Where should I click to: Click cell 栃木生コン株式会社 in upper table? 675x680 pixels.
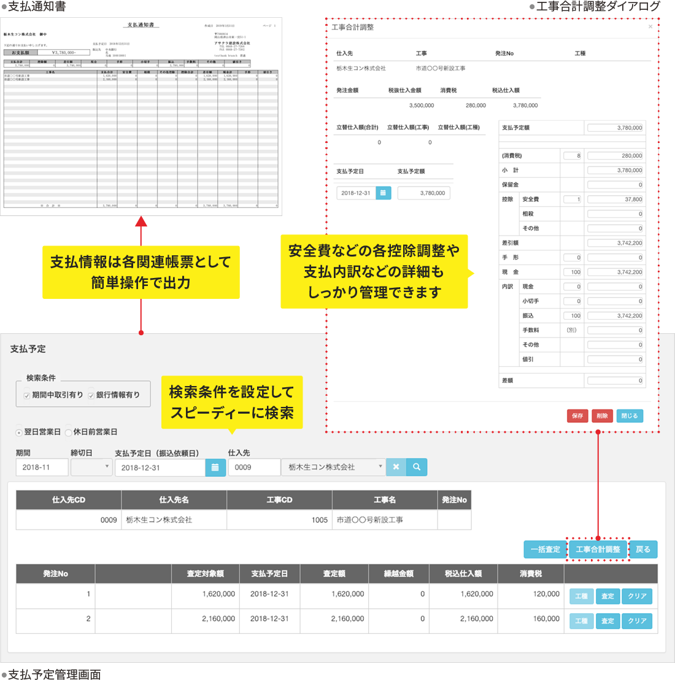click(174, 520)
